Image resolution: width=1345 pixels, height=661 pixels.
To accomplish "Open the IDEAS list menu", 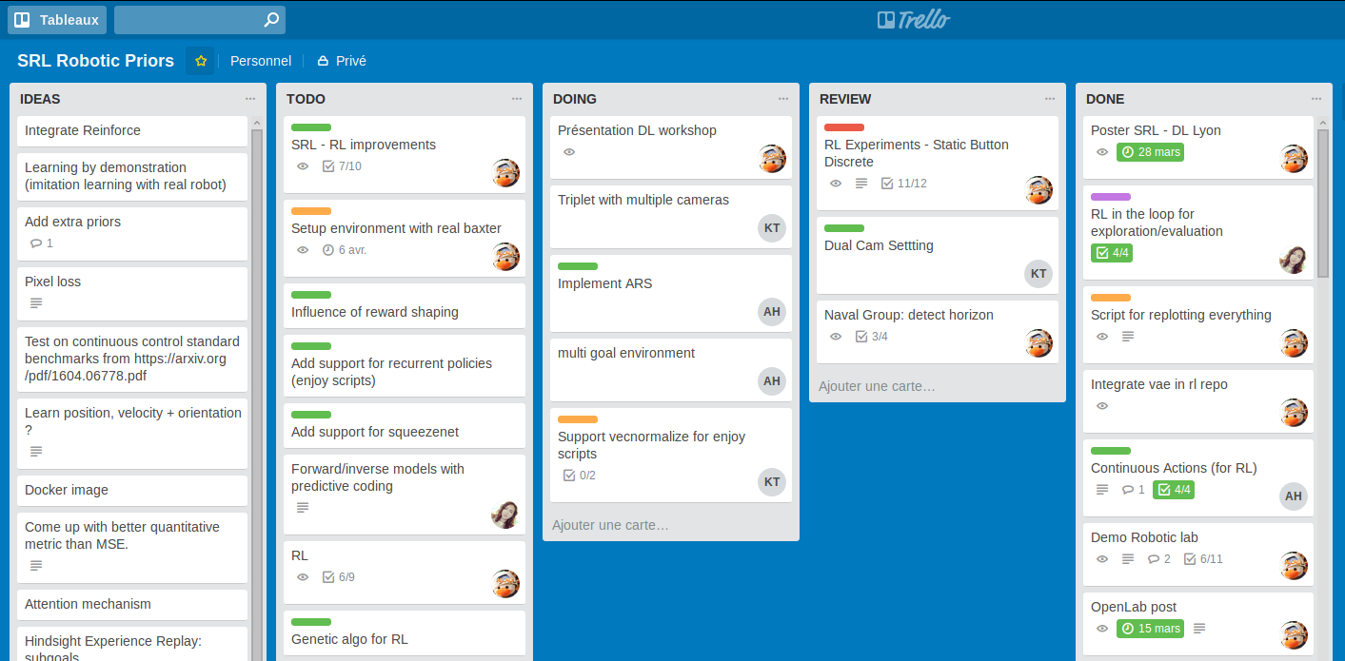I will pos(250,99).
